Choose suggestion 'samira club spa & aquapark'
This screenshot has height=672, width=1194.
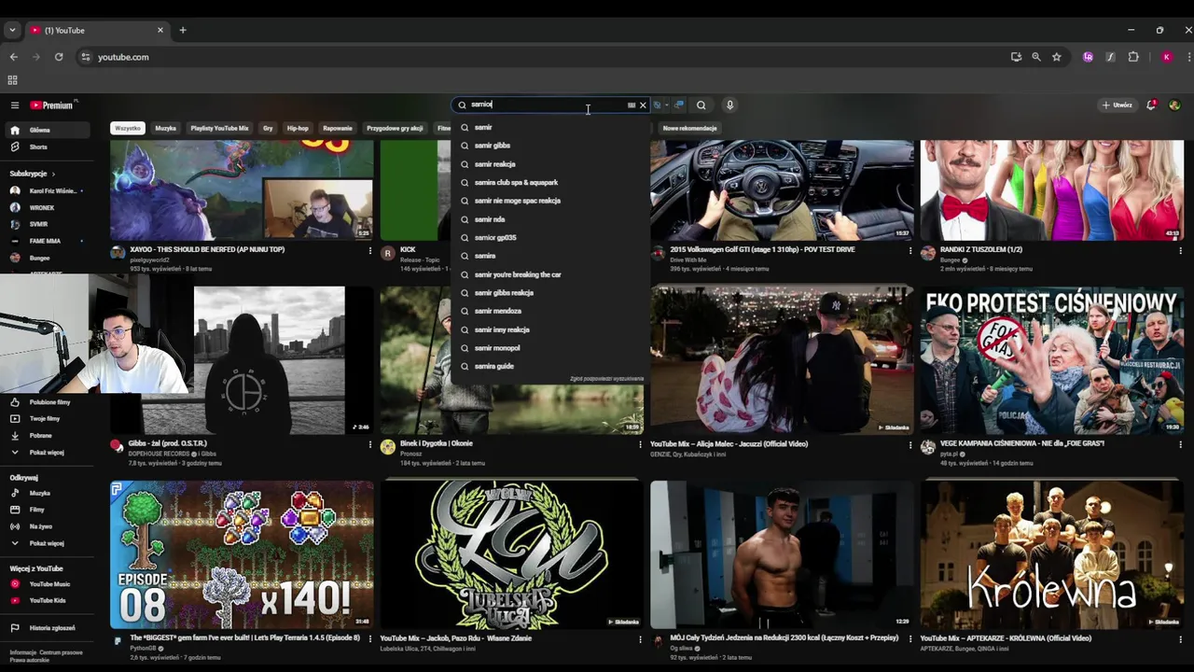click(x=550, y=183)
